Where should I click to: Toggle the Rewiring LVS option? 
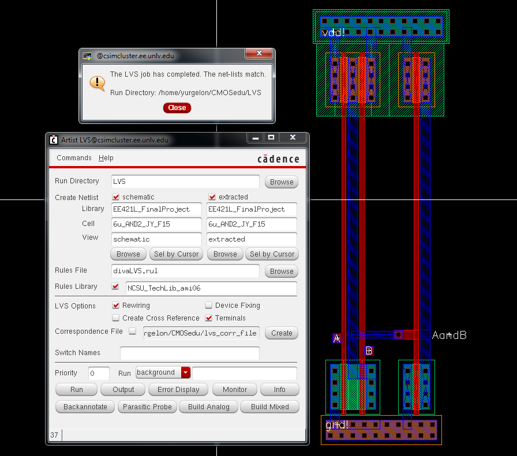click(116, 305)
